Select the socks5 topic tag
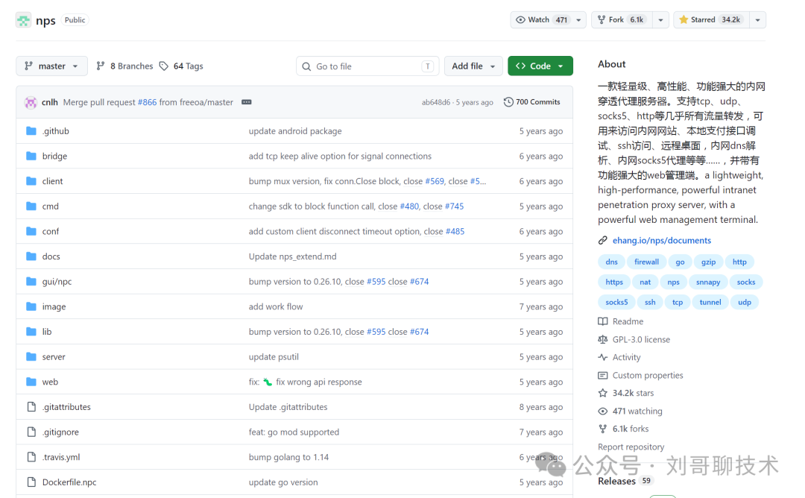The width and height of the screenshot is (805, 498). pyautogui.click(x=616, y=303)
